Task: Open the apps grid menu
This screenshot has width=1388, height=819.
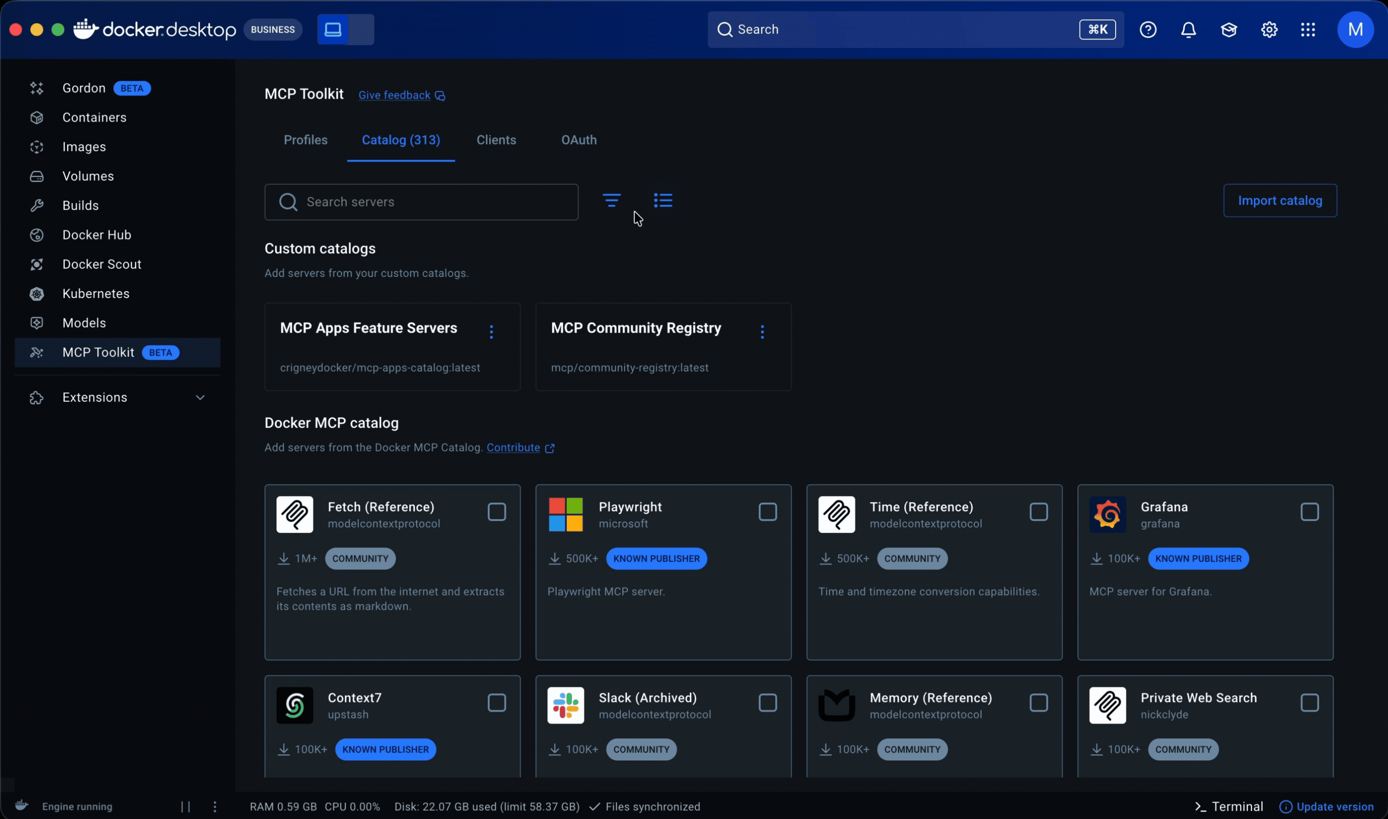Action: pos(1308,30)
